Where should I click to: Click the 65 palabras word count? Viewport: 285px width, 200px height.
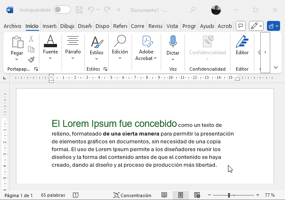[x=52, y=195]
